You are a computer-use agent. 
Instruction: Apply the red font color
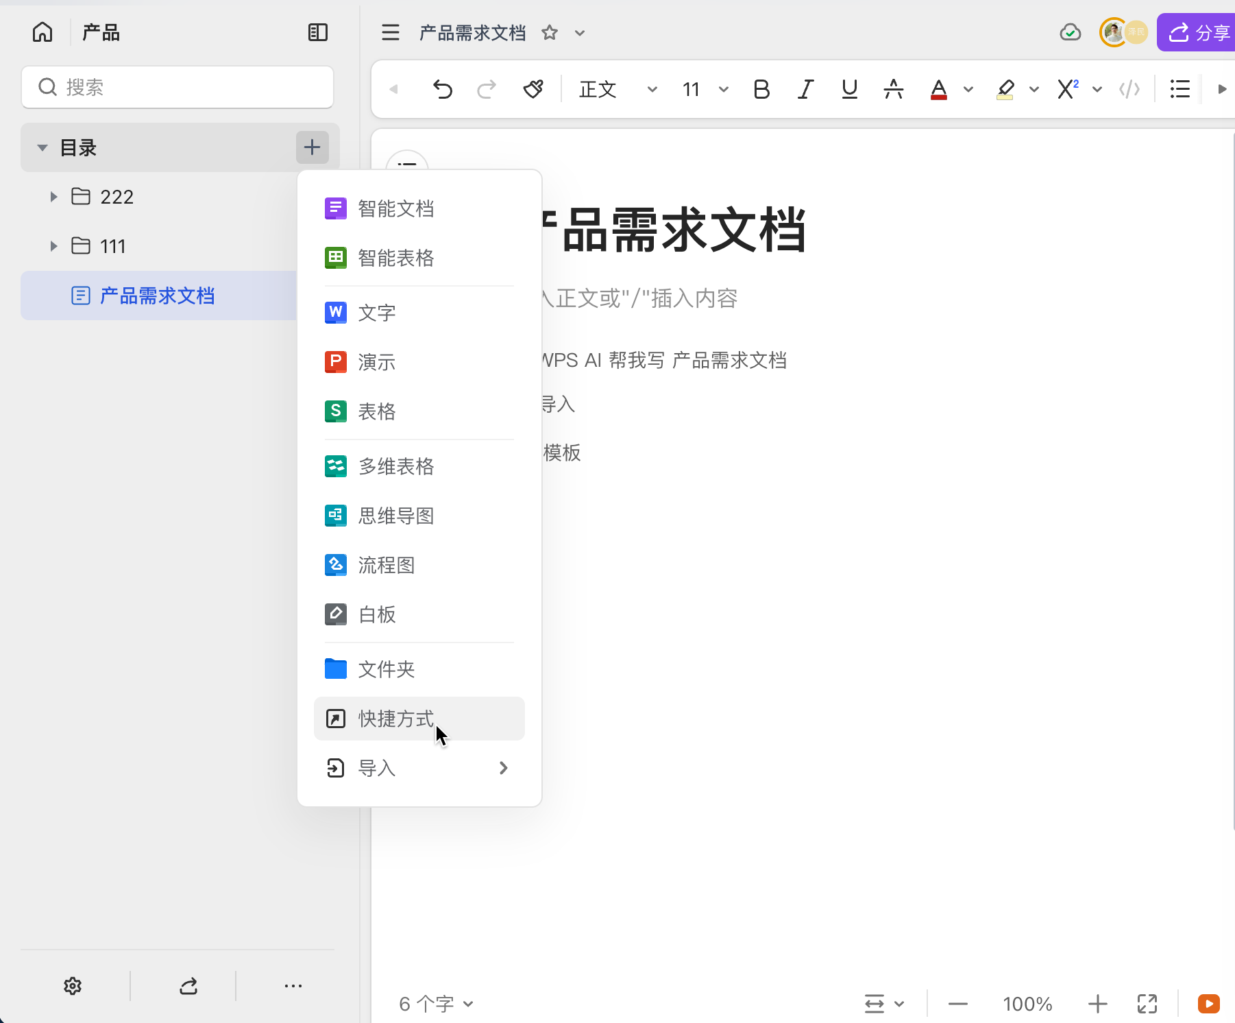pos(939,89)
